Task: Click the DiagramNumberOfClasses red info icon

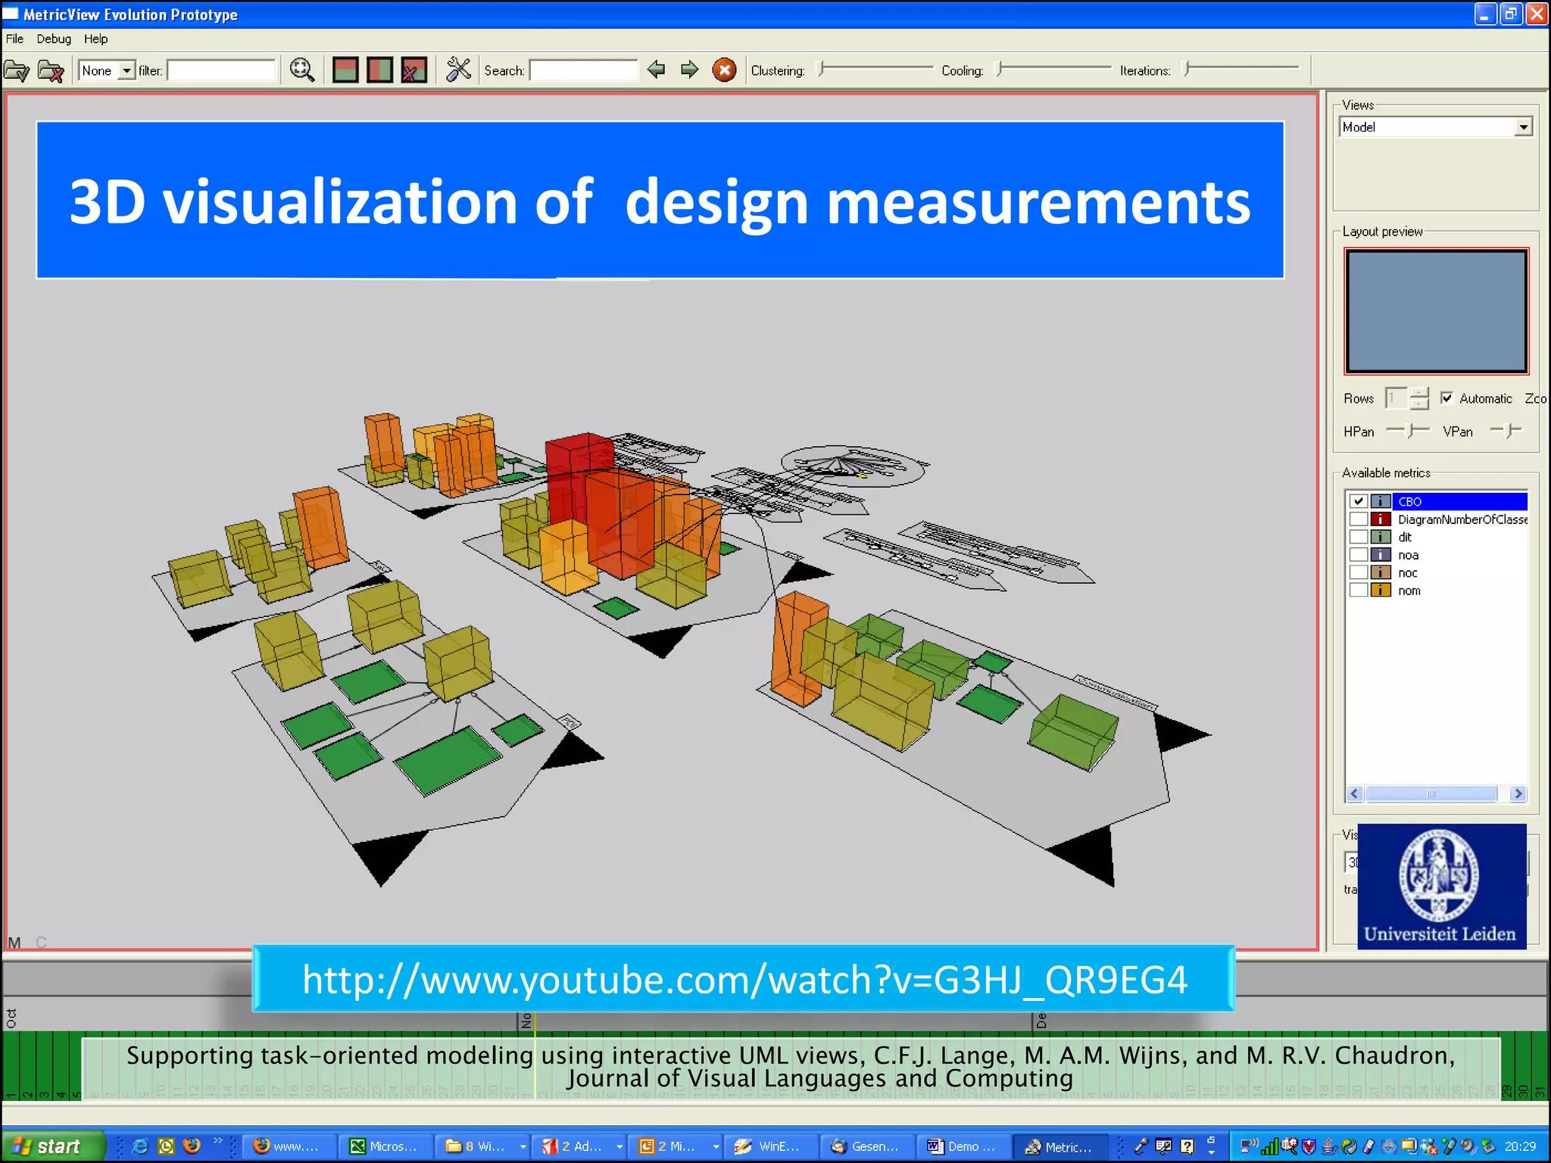Action: click(x=1381, y=519)
